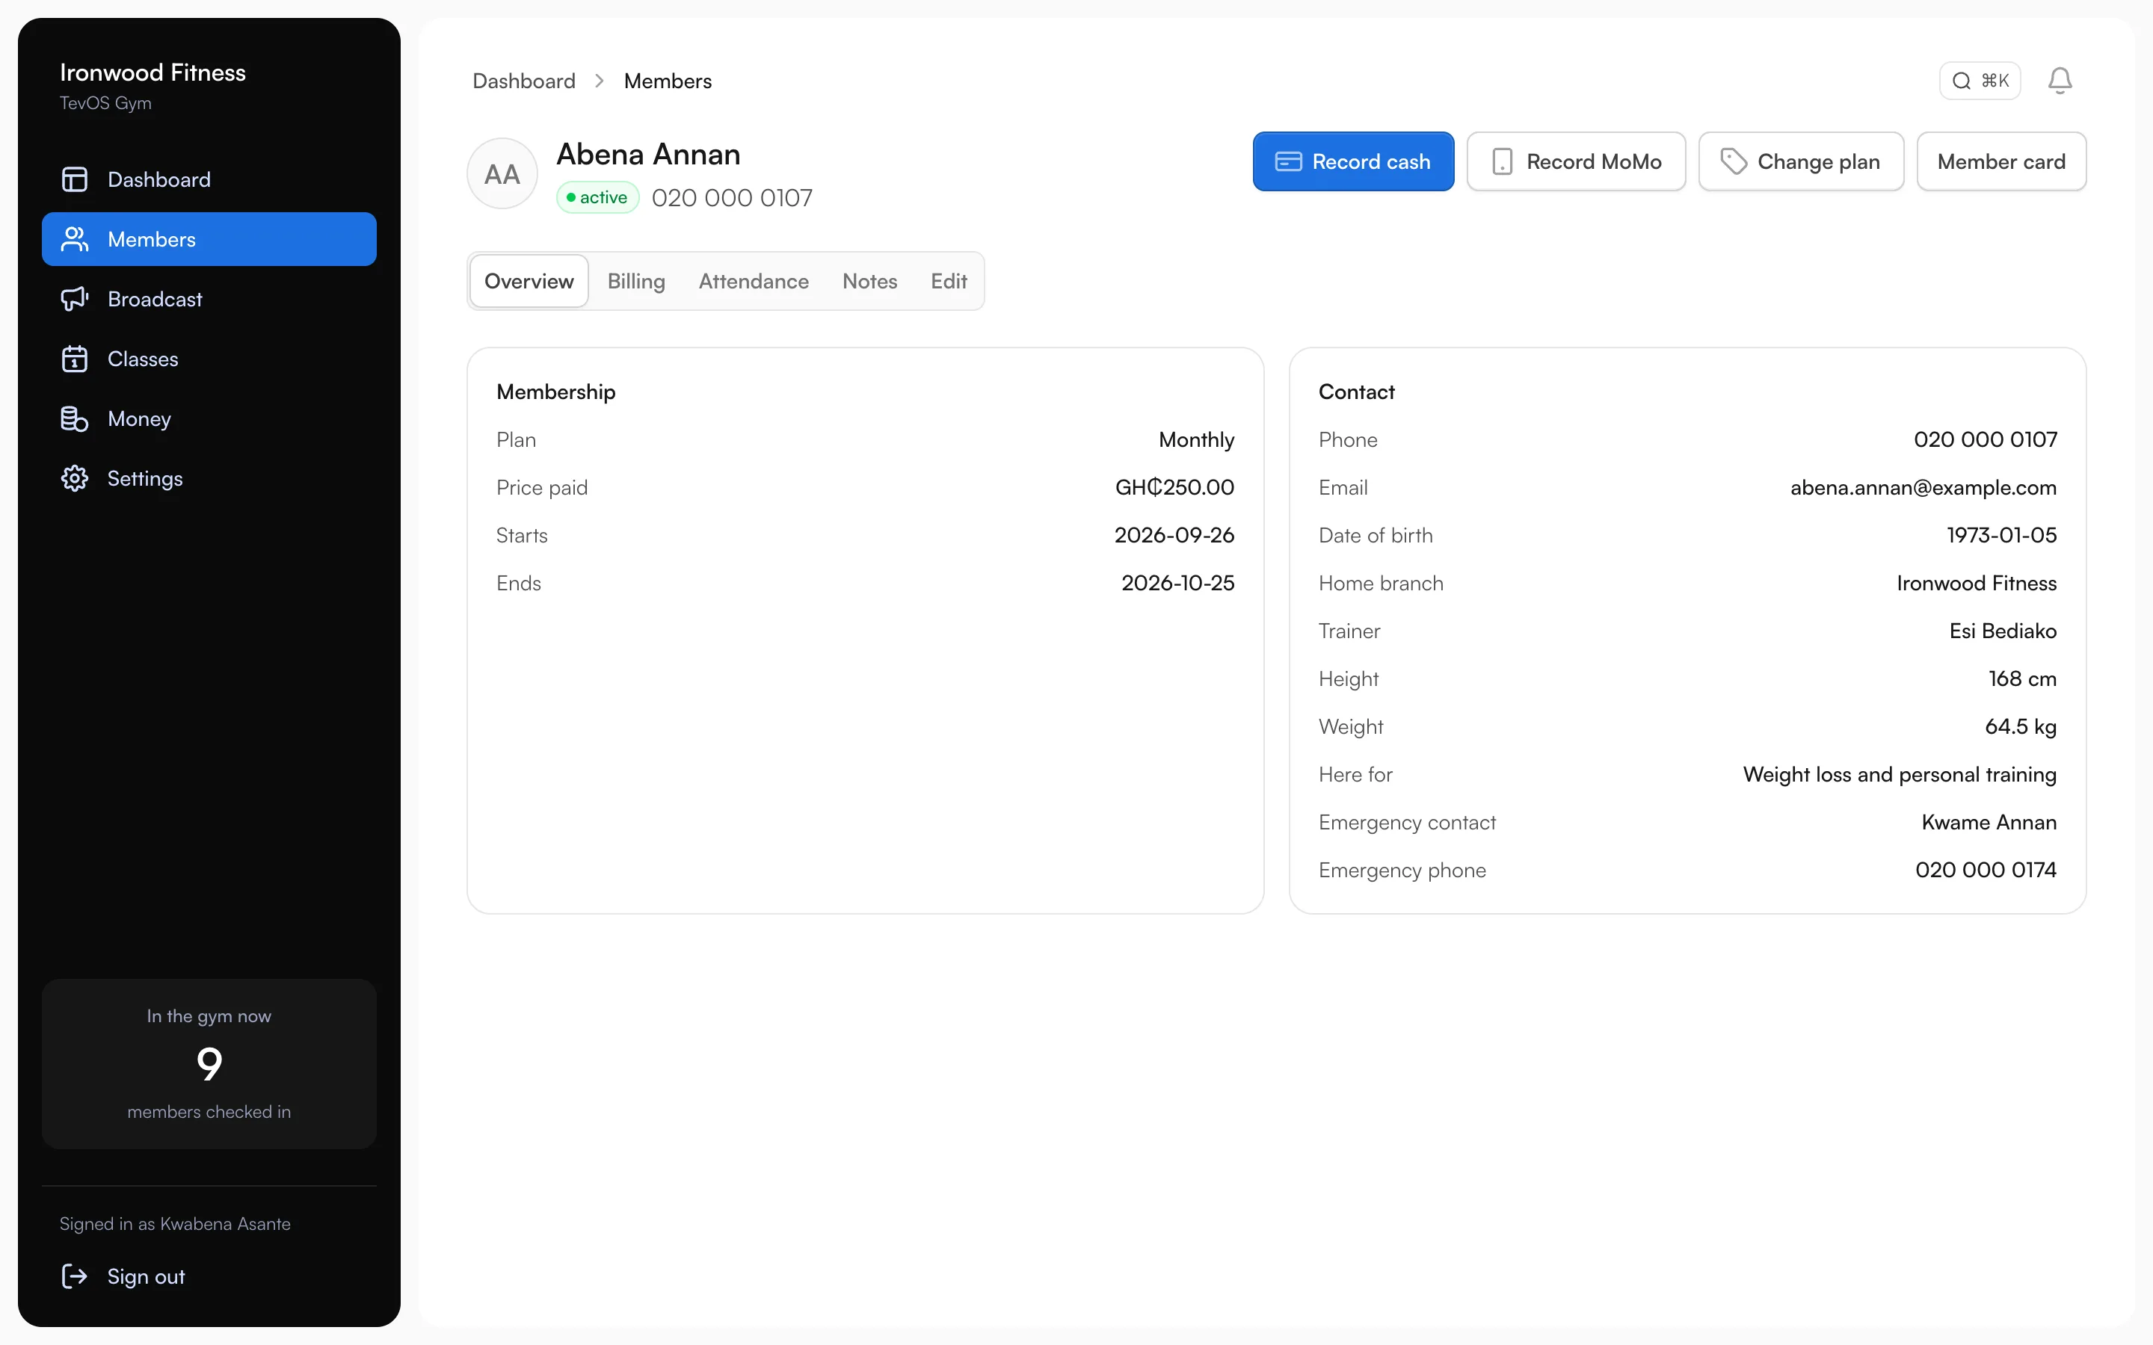Switch to the Billing tab
This screenshot has height=1345, width=2153.
pos(636,281)
